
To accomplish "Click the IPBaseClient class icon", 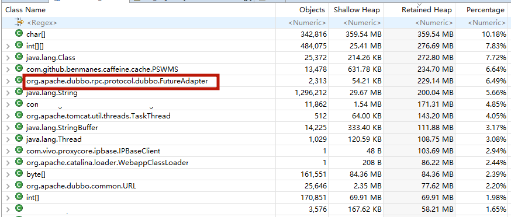I will pyautogui.click(x=19, y=151).
